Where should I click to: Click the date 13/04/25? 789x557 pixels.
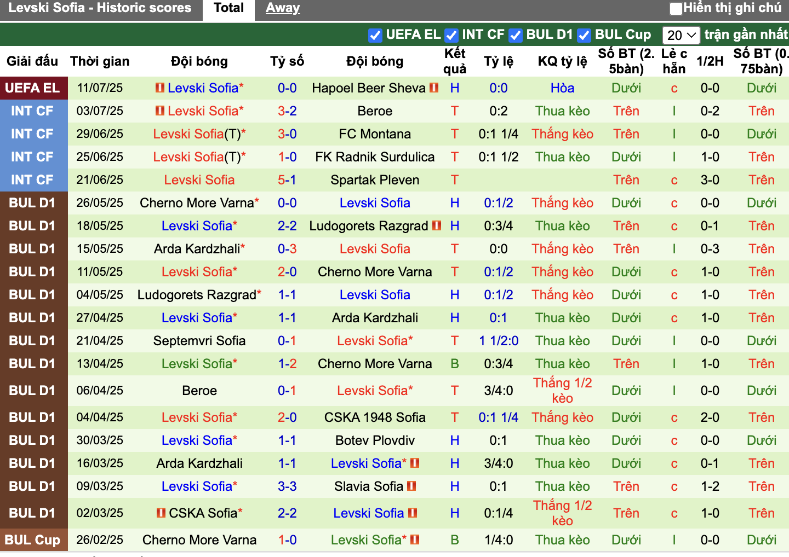(x=100, y=364)
